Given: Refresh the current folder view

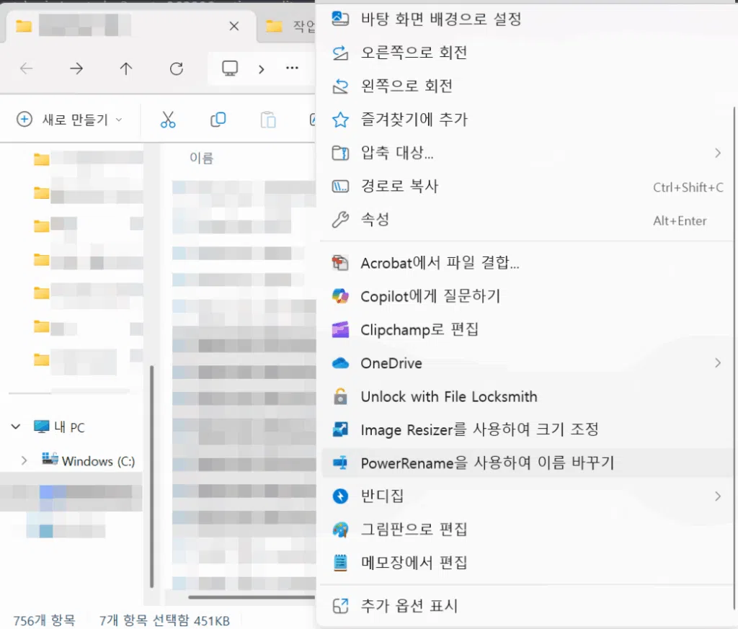Looking at the screenshot, I should pyautogui.click(x=176, y=68).
